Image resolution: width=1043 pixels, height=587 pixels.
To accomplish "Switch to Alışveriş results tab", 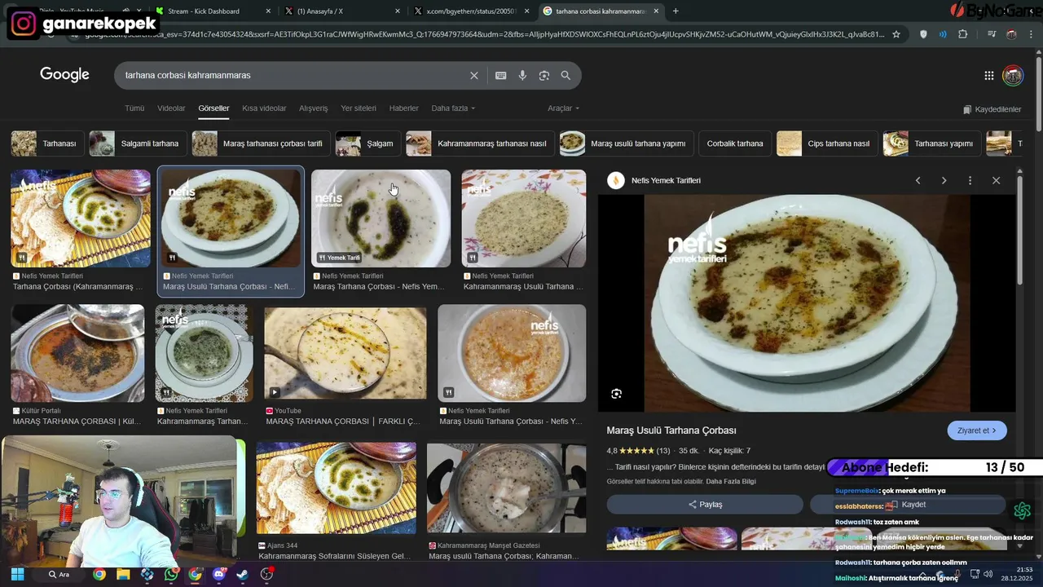I will point(313,108).
